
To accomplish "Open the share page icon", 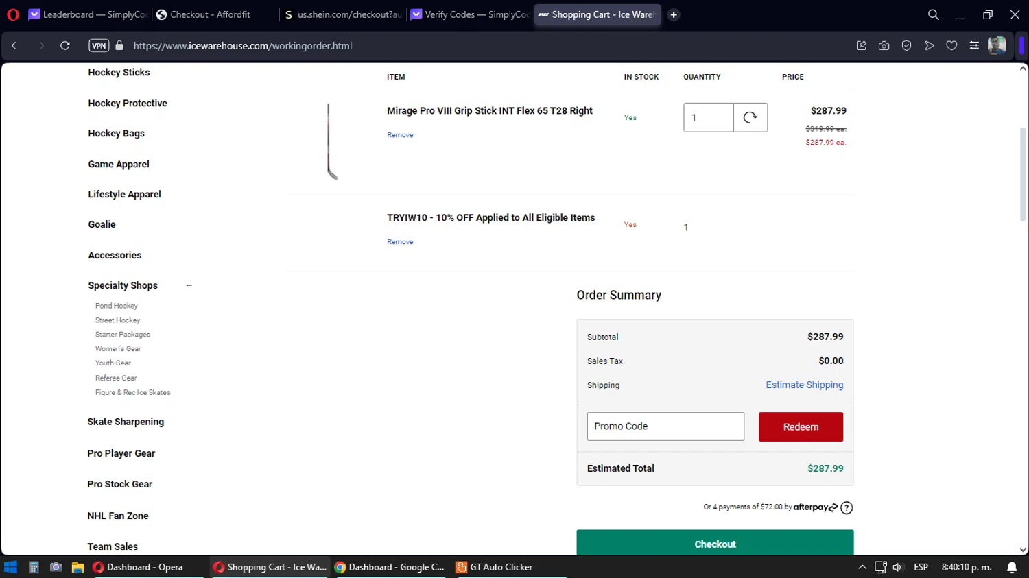I will 862,46.
